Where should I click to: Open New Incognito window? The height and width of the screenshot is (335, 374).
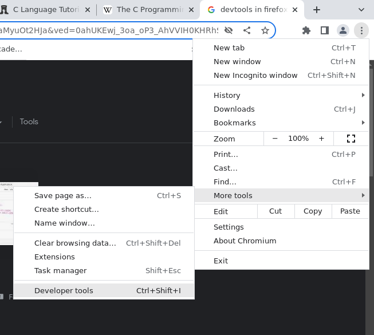click(281, 76)
